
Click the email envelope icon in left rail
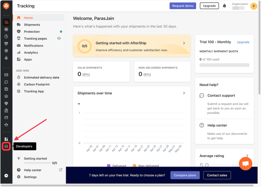tap(6, 75)
